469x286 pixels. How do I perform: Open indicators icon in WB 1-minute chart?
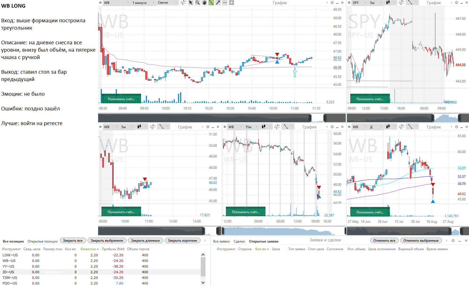click(x=183, y=3)
